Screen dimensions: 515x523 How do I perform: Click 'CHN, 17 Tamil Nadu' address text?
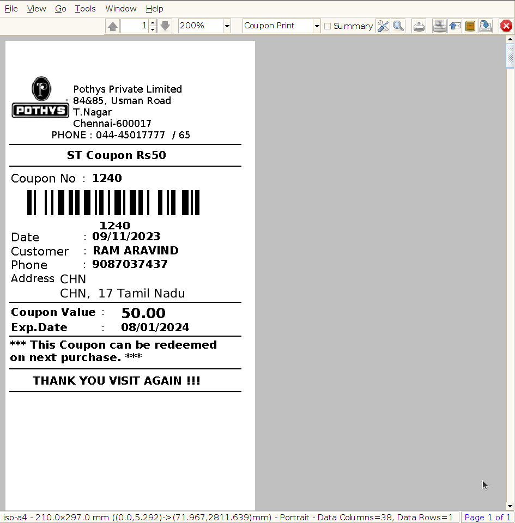[x=123, y=293]
